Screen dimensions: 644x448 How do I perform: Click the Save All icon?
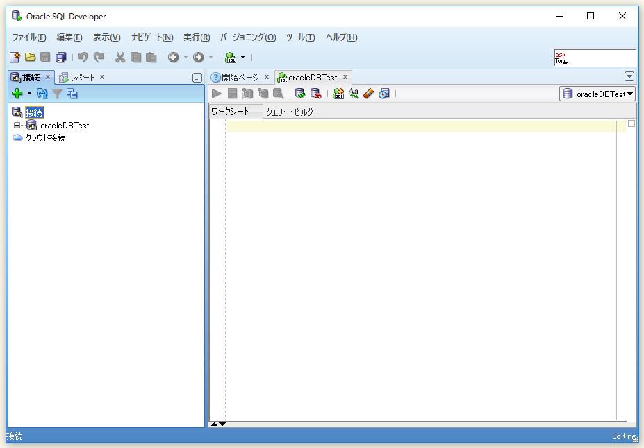coord(60,58)
